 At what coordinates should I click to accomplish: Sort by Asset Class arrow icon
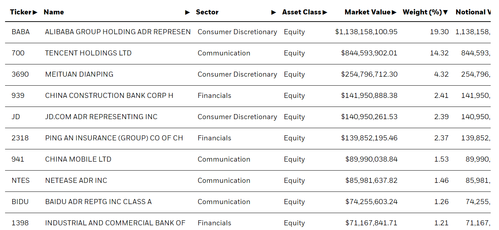click(325, 12)
